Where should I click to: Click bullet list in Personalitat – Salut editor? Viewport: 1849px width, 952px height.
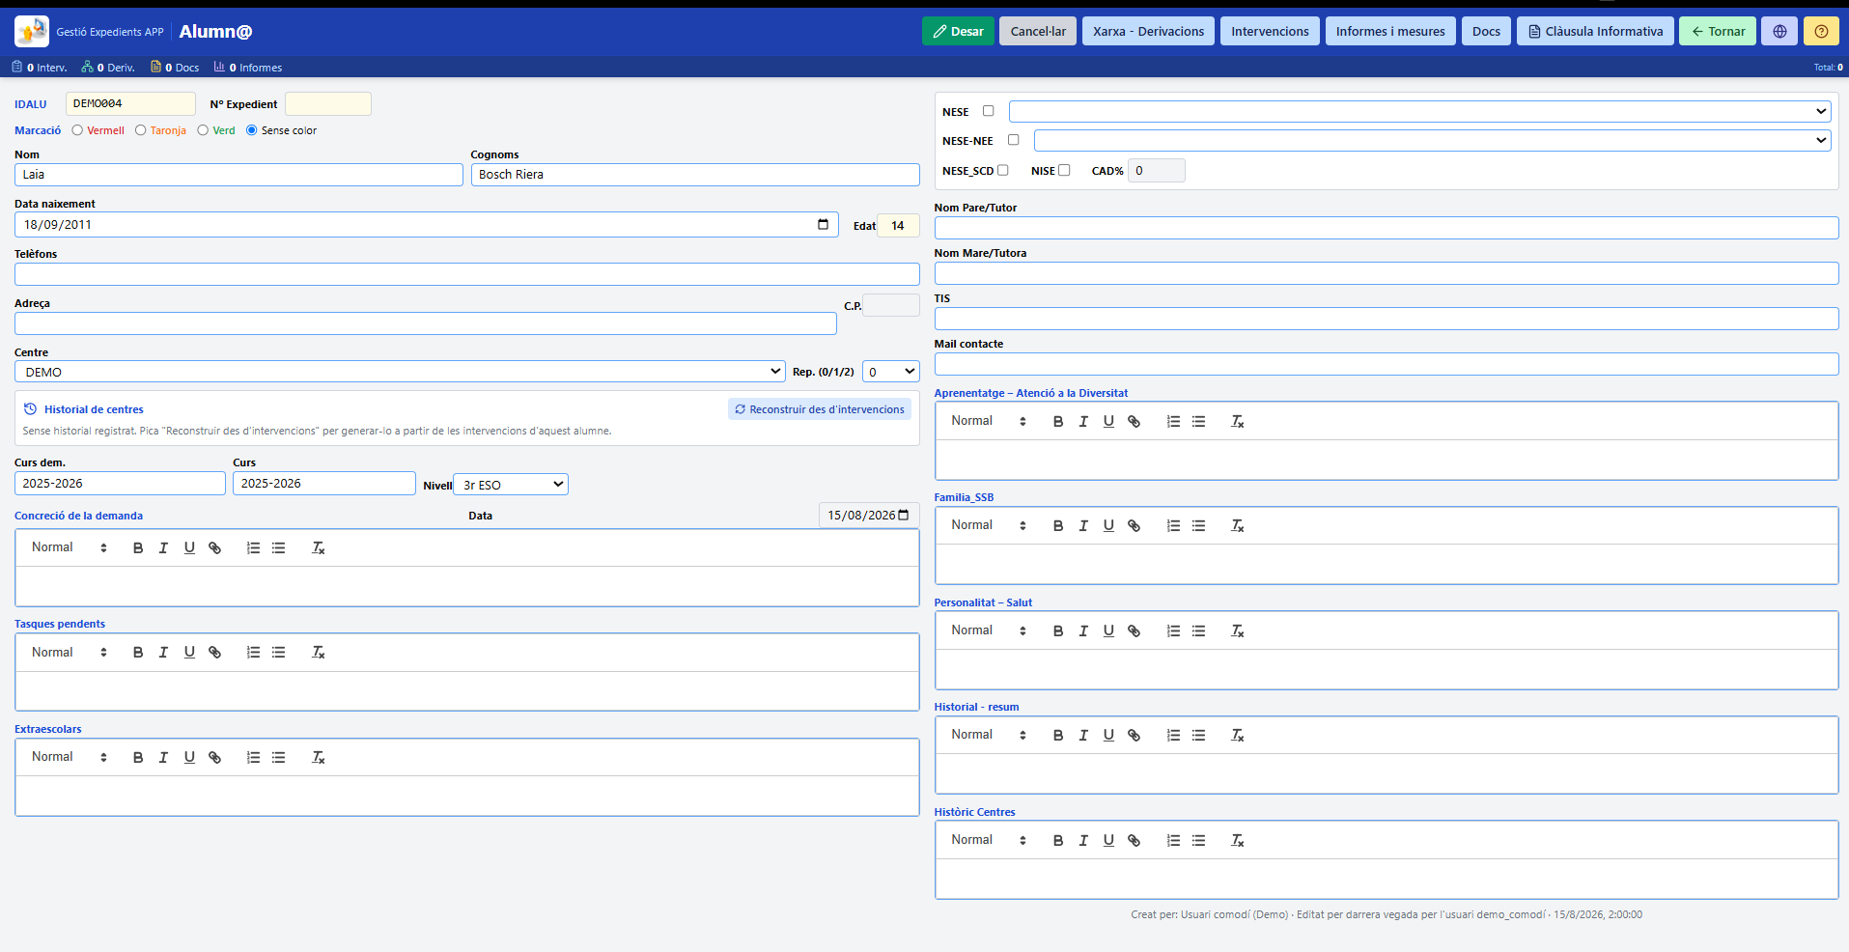[x=1198, y=630]
